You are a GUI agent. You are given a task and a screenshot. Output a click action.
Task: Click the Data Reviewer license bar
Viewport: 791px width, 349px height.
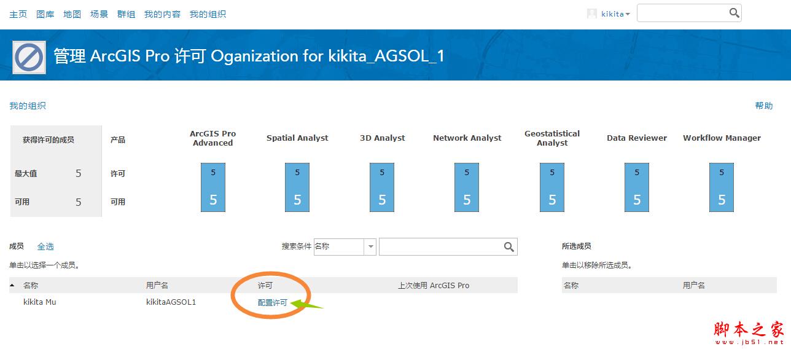(637, 187)
